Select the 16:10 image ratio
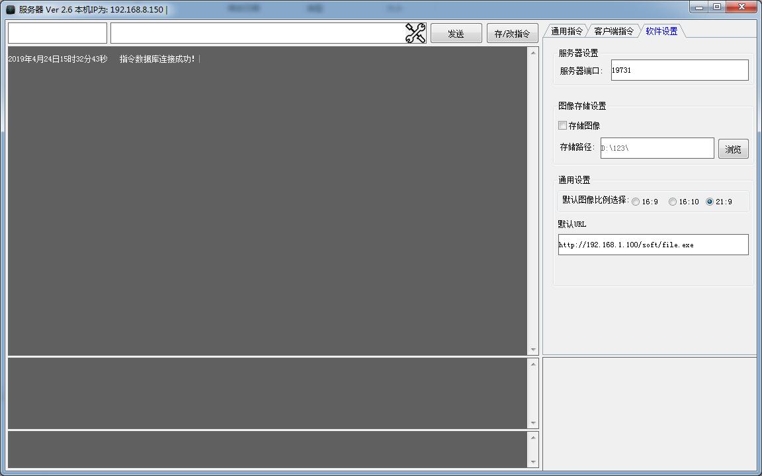Image resolution: width=762 pixels, height=476 pixels. point(673,202)
